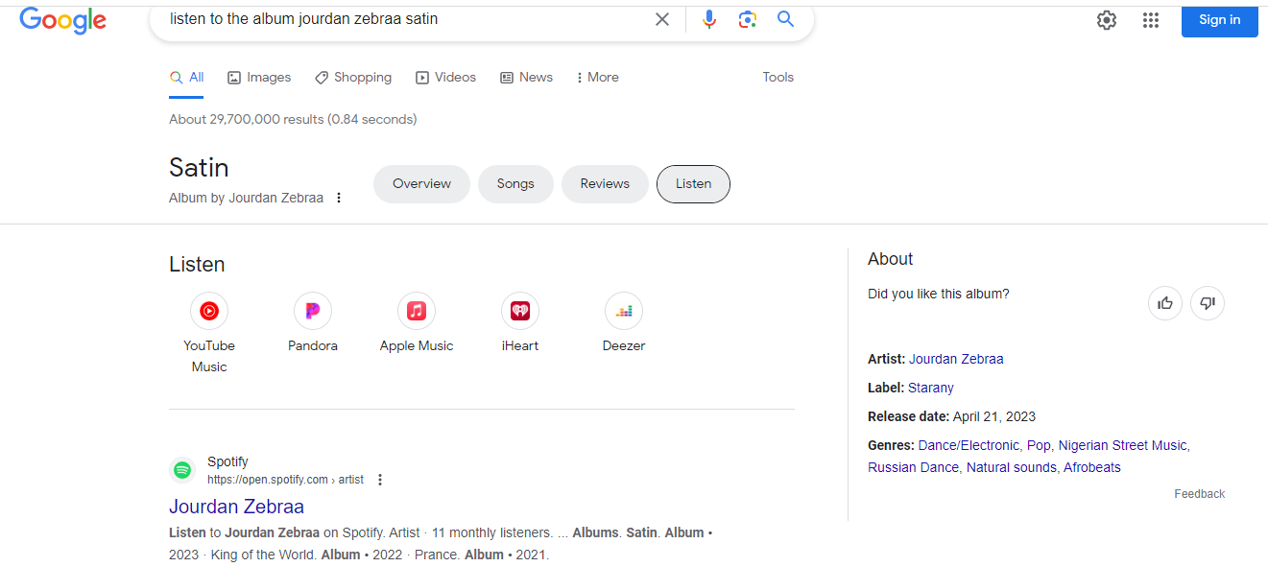Open the Deezer listen icon
1268x567 pixels.
[x=624, y=311]
